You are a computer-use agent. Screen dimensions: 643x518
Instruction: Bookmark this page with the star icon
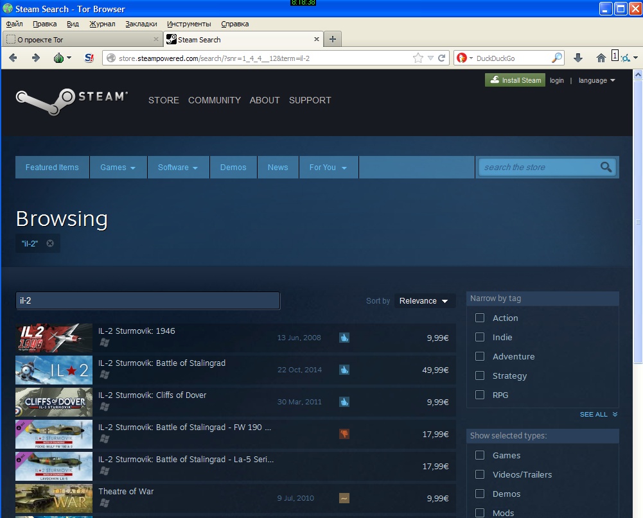pos(418,58)
